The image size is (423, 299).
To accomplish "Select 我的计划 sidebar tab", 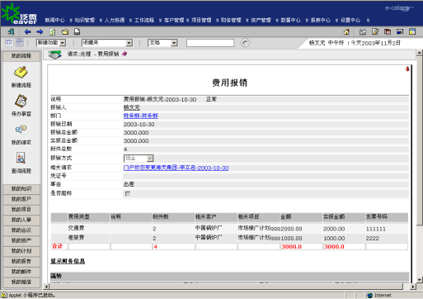I will pos(21,251).
